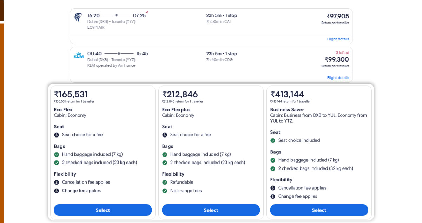This screenshot has height=223, width=422.
Task: Click the ₹413,144 Business Saver price
Action: click(x=287, y=94)
